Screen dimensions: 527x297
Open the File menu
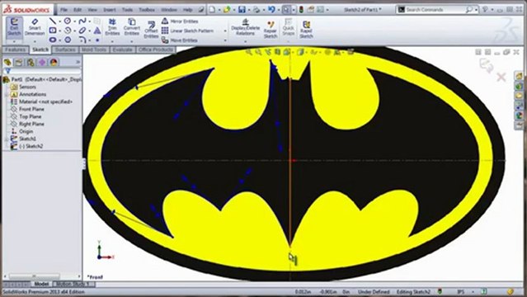pyautogui.click(x=64, y=10)
